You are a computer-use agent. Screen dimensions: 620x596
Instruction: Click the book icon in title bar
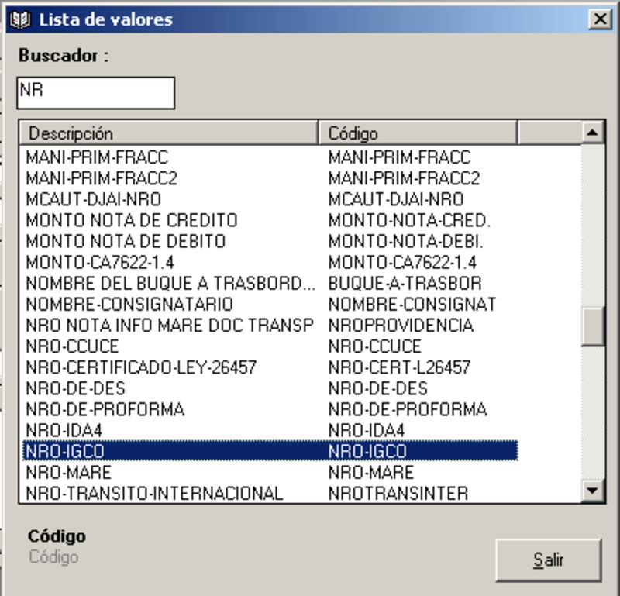point(20,19)
